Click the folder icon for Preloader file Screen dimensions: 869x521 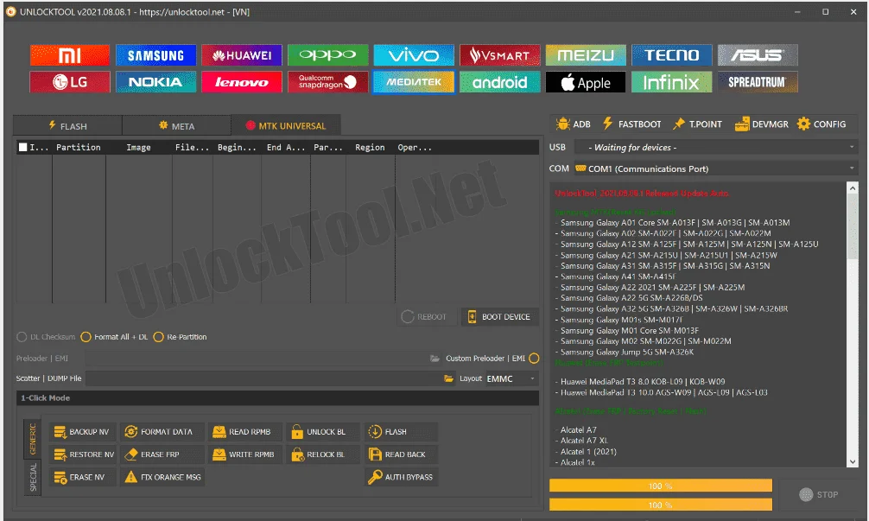click(x=435, y=359)
